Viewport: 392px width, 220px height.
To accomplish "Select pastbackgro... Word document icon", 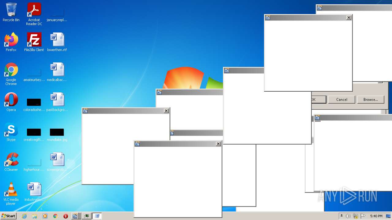I will pyautogui.click(x=57, y=102).
